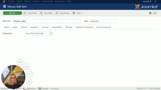Image resolution: width=161 pixels, height=90 pixels.
Task: Switch to the Integration tab
Action: pos(34,27)
